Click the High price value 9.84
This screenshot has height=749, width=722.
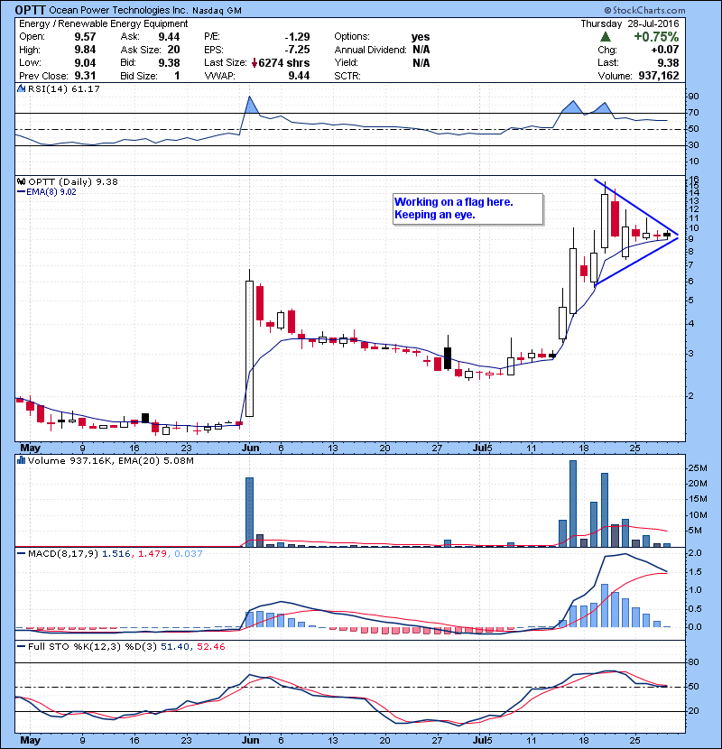(x=85, y=50)
